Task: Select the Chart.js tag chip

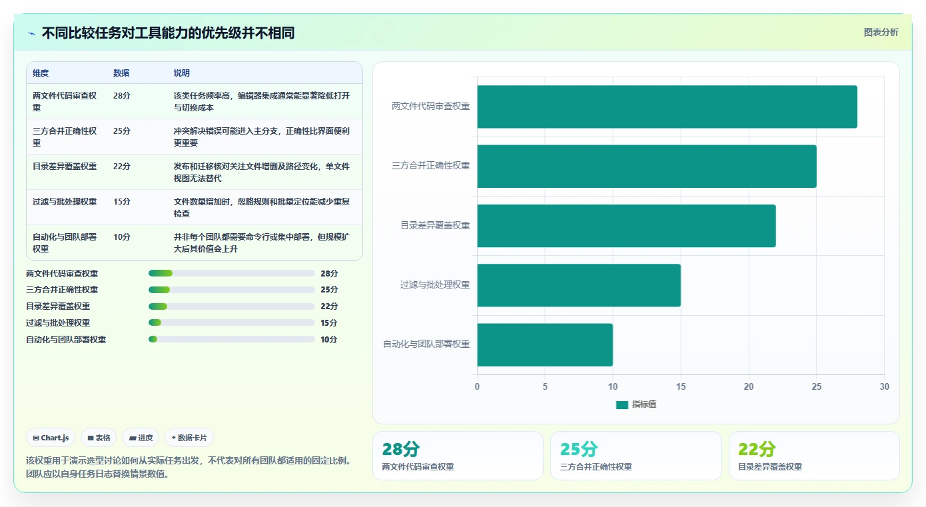Action: point(51,438)
